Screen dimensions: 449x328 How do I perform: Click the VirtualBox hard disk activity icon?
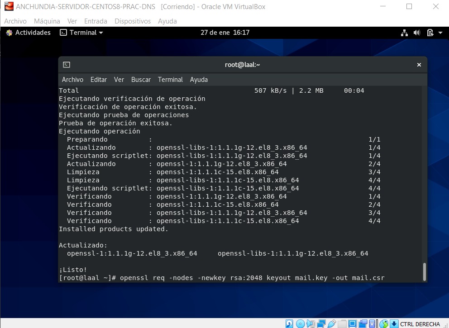[x=289, y=324]
